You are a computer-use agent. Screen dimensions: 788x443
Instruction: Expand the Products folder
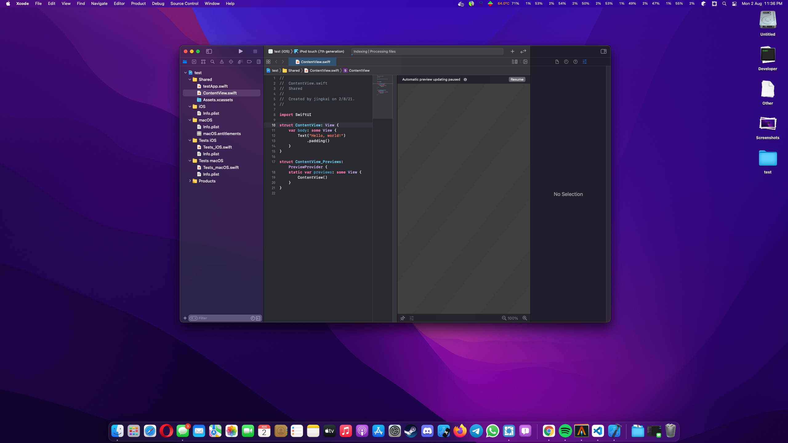[x=190, y=181]
